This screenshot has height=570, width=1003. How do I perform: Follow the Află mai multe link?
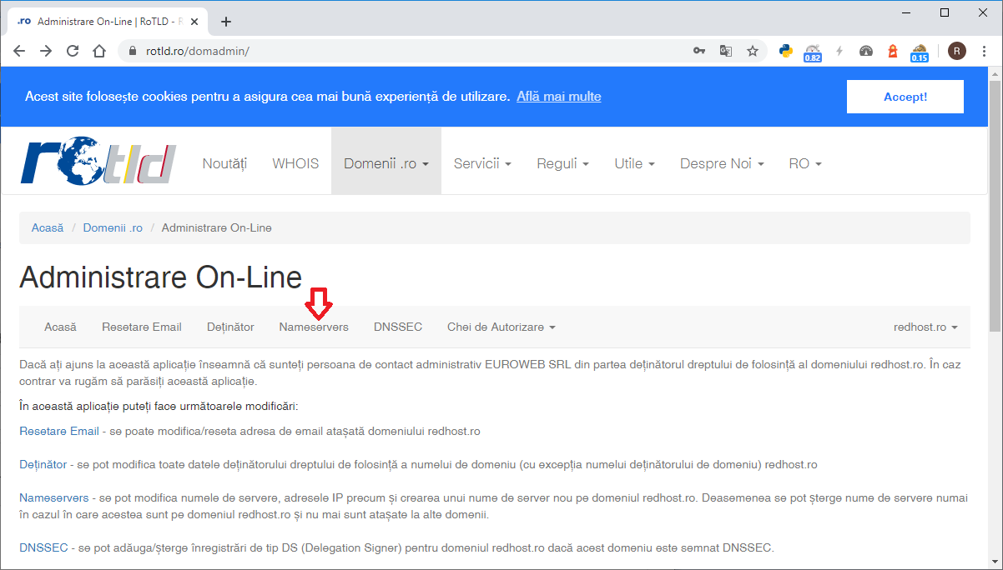coord(558,97)
